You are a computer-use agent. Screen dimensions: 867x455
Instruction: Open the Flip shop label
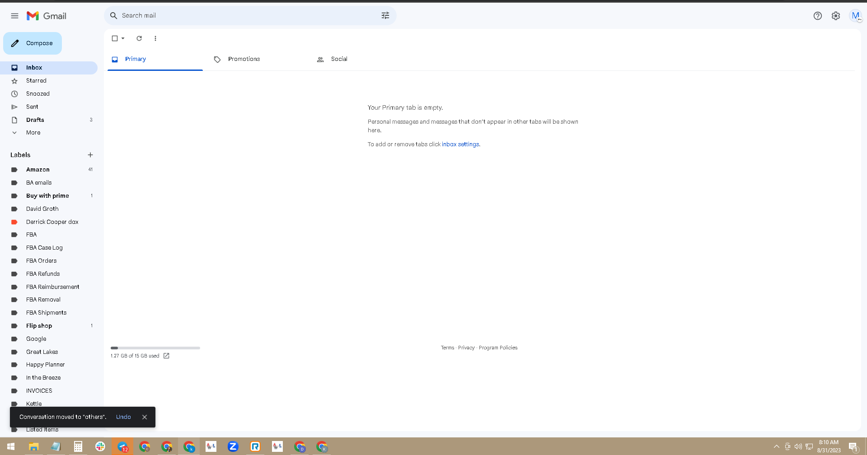(x=49, y=326)
